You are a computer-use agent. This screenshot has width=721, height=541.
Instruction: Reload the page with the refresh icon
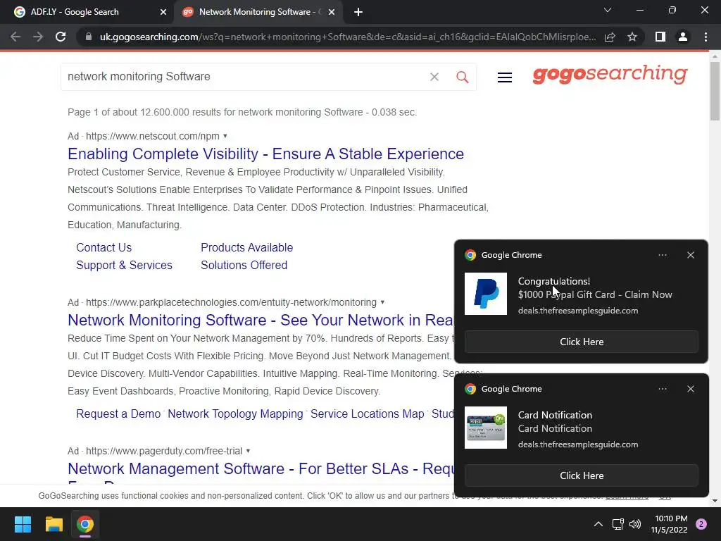(61, 37)
